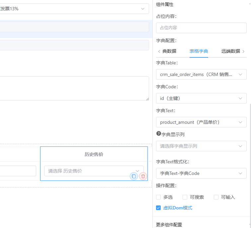Switch to the 表格字典 tab

pyautogui.click(x=199, y=51)
